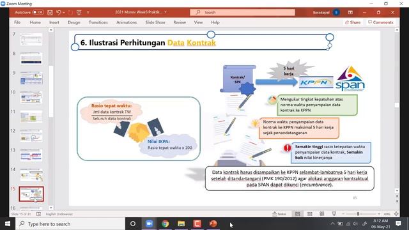Click the Ribbon Display Options icon
Viewport: 409px width, 230px height.
[x=350, y=12]
